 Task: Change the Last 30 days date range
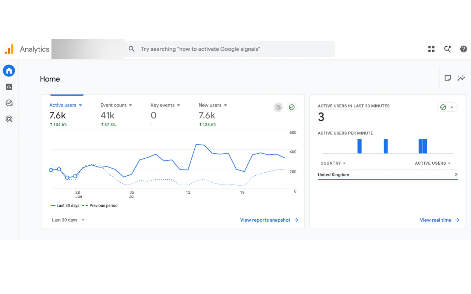[68, 220]
